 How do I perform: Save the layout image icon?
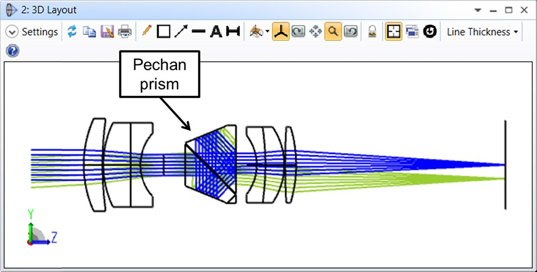pos(107,32)
